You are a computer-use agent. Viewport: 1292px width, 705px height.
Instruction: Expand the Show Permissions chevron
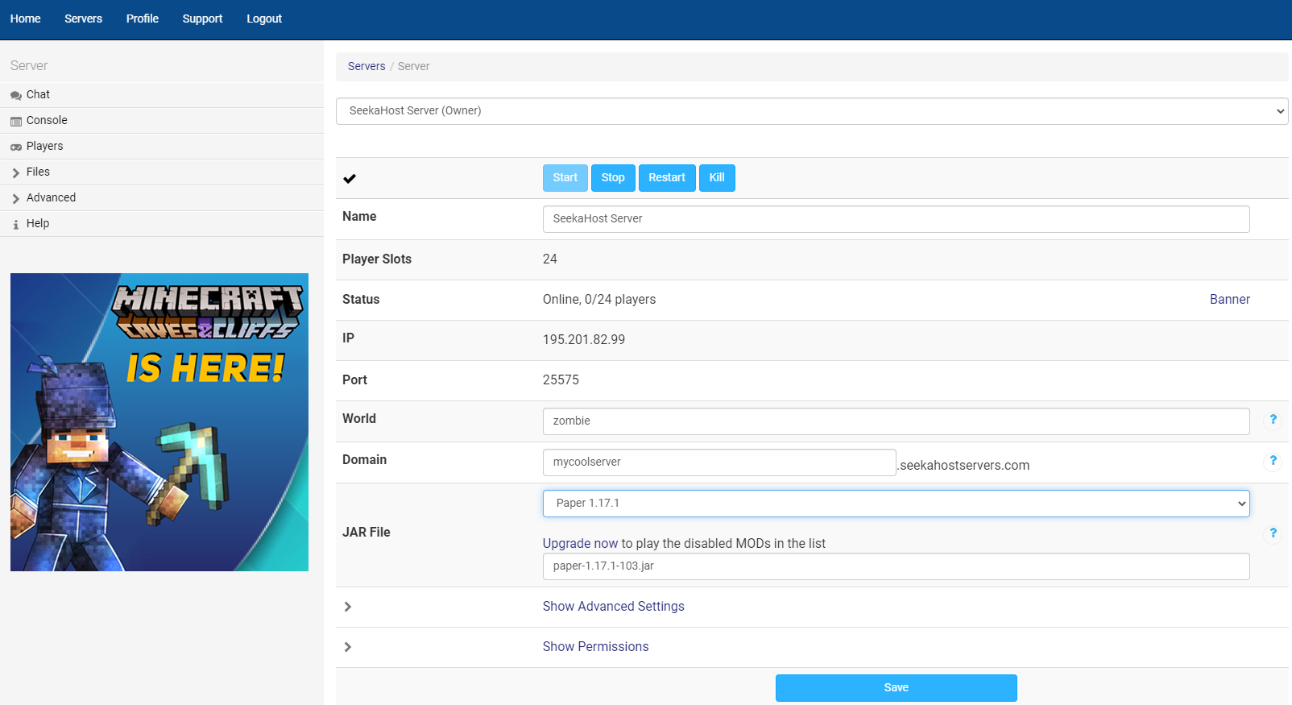[x=348, y=647]
